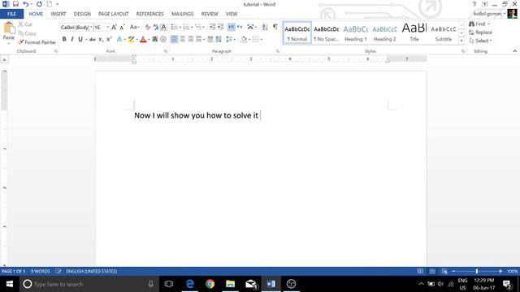Switch to REVIEW tab

210,14
